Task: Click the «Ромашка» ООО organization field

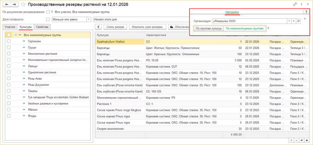Action: pyautogui.click(x=249, y=21)
